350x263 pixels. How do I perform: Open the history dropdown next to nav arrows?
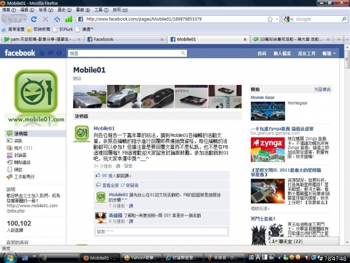24,20
